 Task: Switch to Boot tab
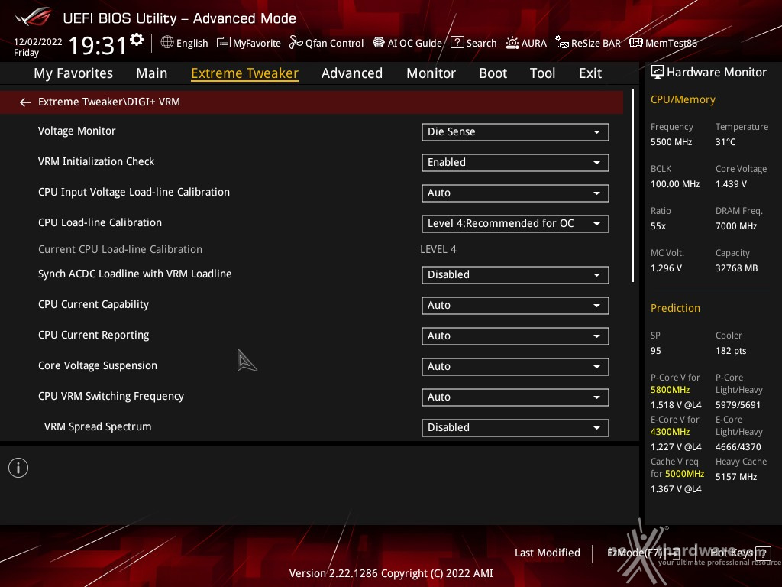(x=493, y=73)
